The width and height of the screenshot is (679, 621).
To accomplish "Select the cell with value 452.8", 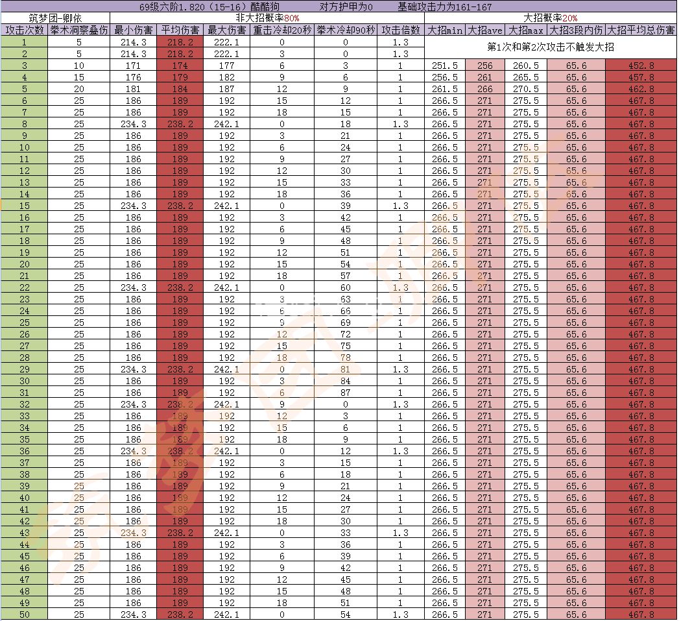I will pos(641,66).
